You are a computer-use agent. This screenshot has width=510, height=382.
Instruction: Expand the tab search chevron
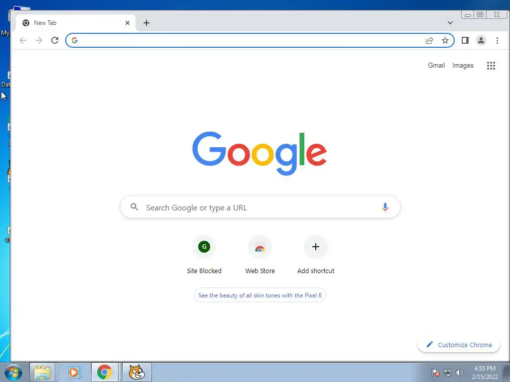click(x=450, y=23)
